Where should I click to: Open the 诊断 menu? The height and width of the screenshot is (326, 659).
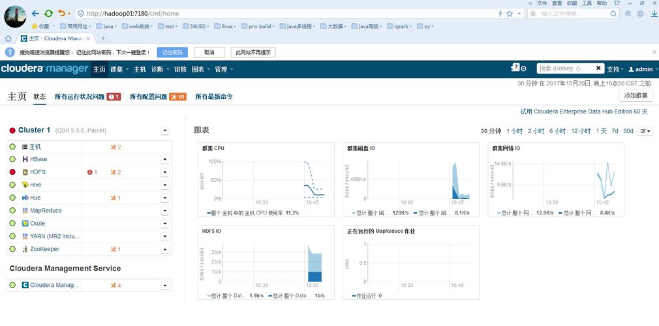point(160,69)
